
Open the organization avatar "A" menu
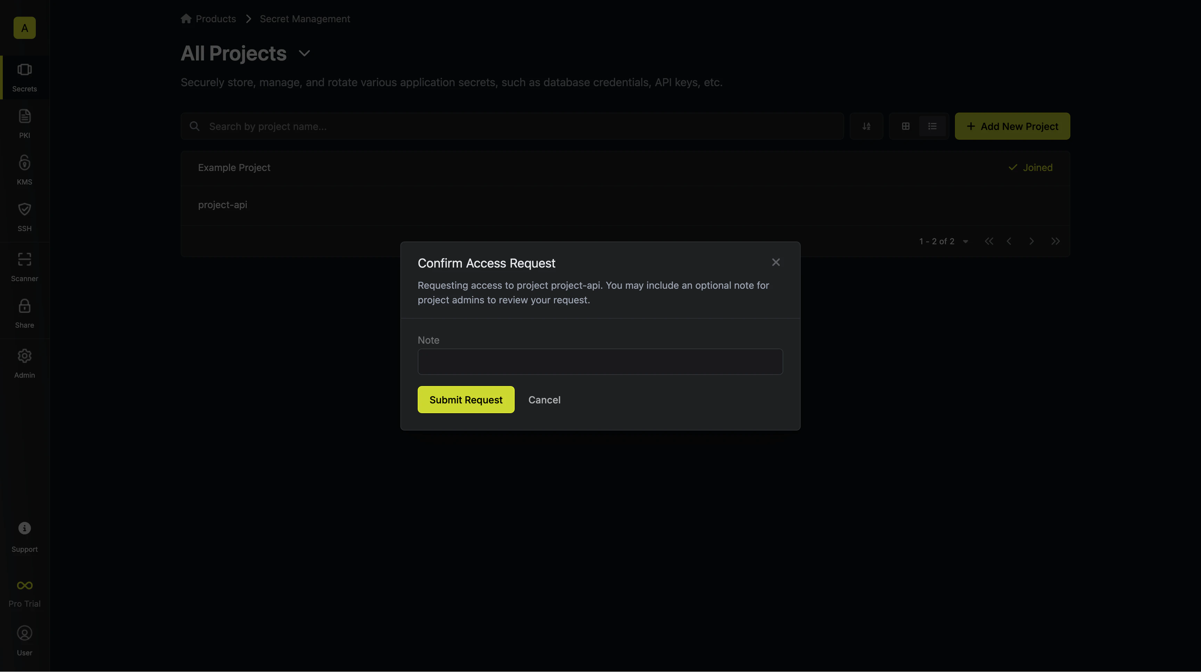point(24,28)
